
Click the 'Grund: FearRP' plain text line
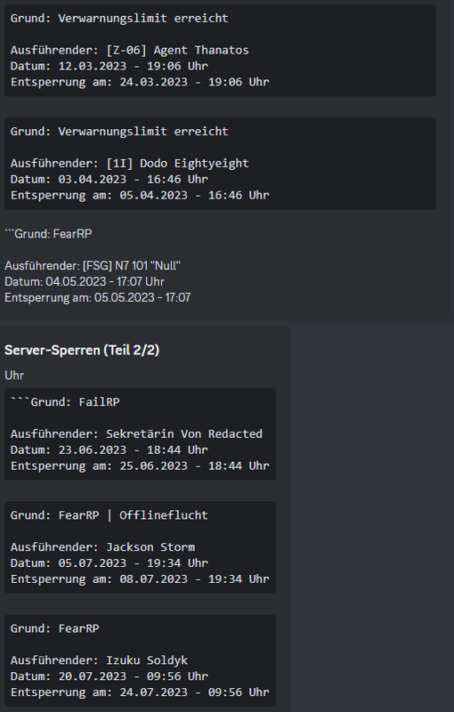coord(48,234)
